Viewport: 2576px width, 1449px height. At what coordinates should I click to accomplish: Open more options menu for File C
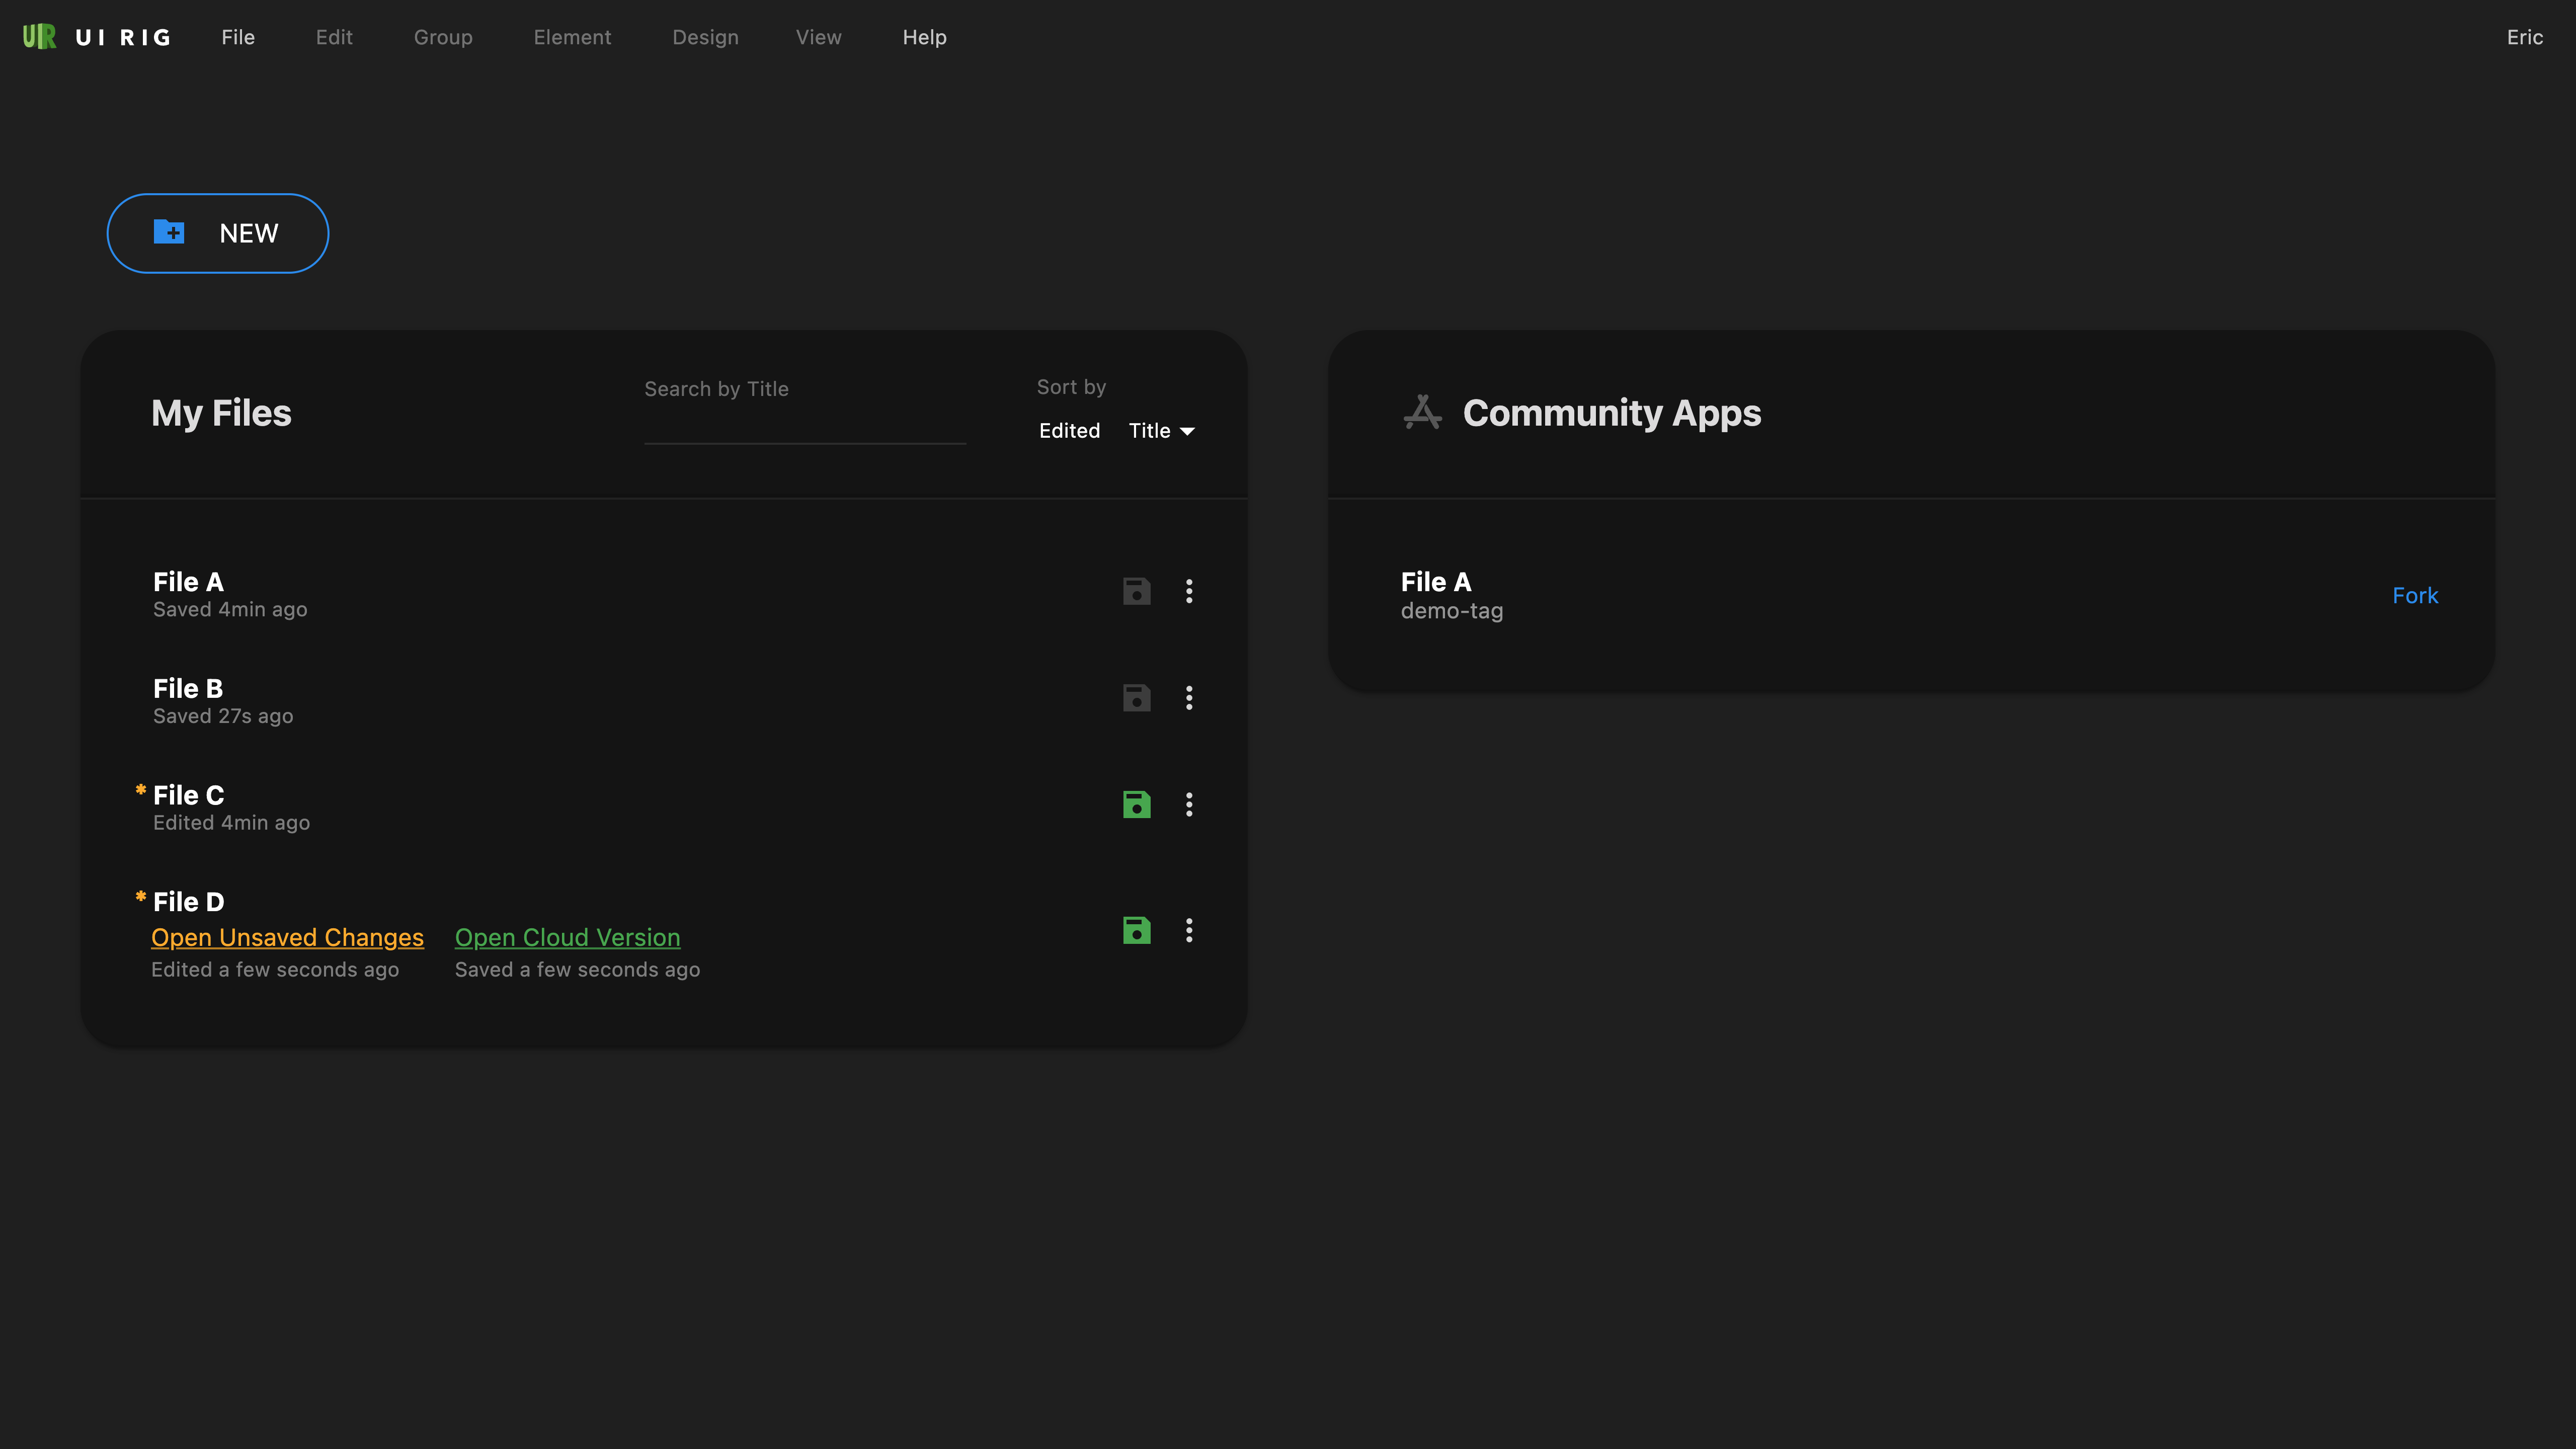click(1189, 804)
